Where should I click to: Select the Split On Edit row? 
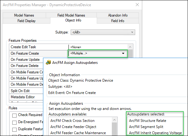(26, 91)
